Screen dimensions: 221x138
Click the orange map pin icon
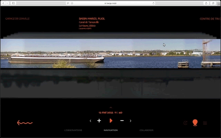click(195, 122)
